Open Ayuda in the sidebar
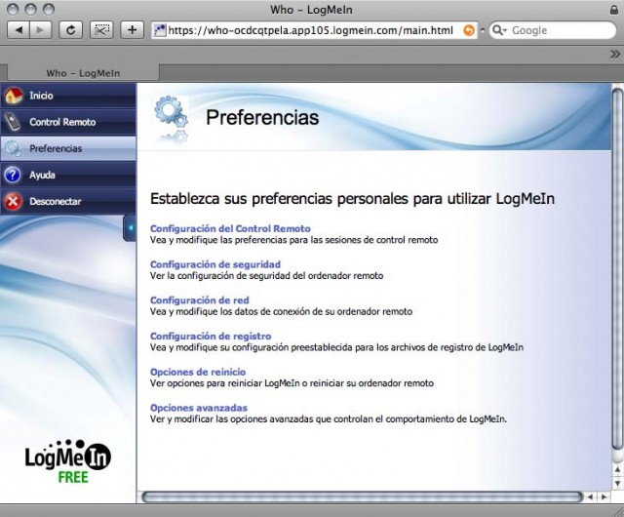The image size is (624, 517). tap(68, 175)
